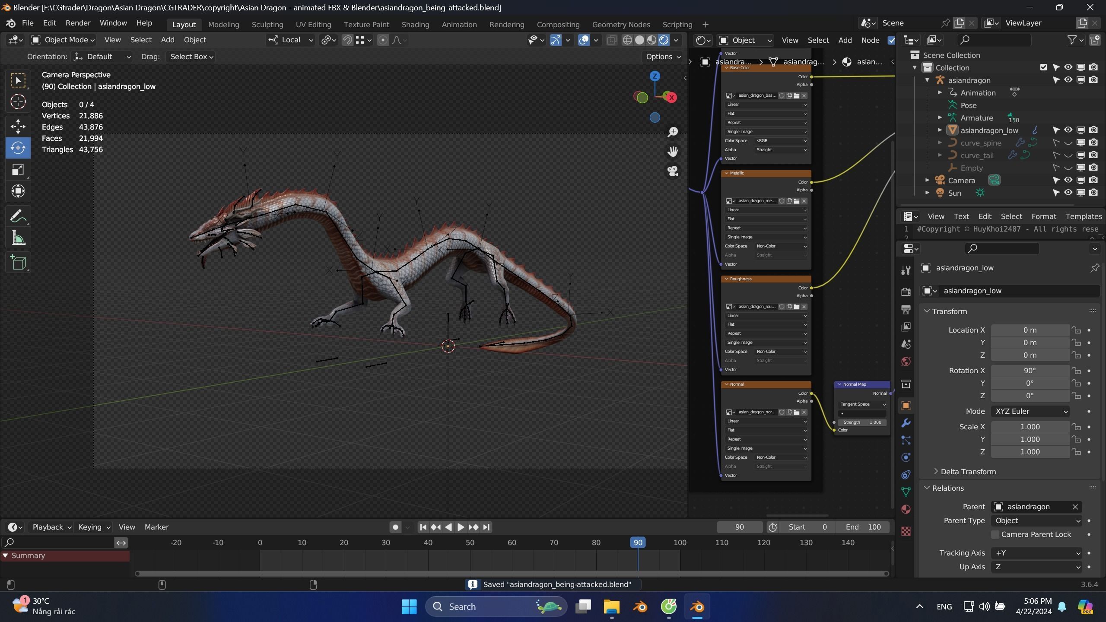
Task: Open Base Color node sRGB color space dropdown
Action: [x=781, y=141]
